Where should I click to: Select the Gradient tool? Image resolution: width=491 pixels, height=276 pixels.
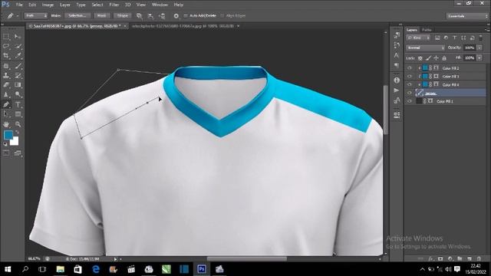(18, 85)
